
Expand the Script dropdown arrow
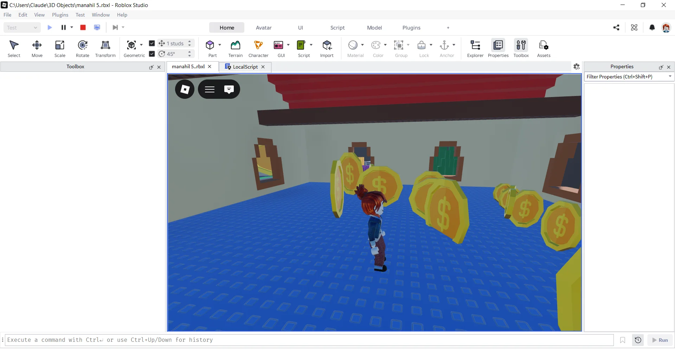click(311, 45)
